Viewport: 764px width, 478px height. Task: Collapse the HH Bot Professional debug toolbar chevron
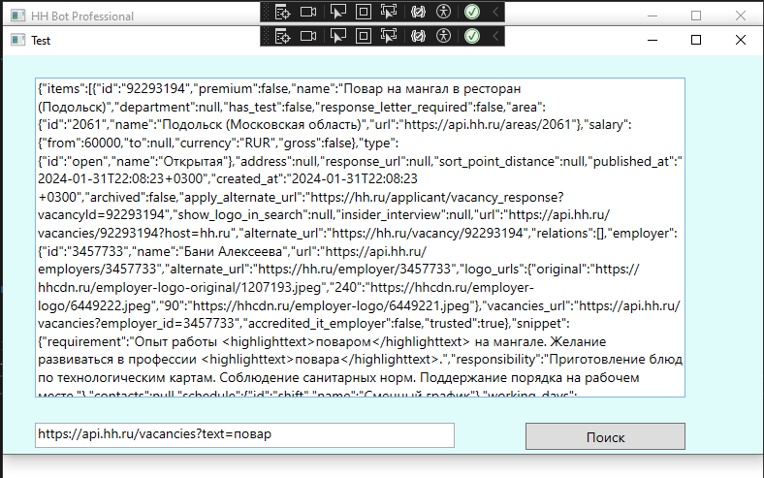pyautogui.click(x=495, y=12)
